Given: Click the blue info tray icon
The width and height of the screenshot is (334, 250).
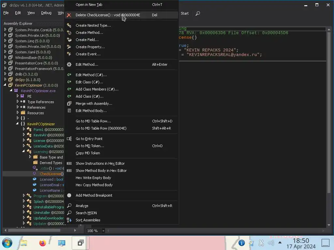Looking at the screenshot, I should [241, 243].
